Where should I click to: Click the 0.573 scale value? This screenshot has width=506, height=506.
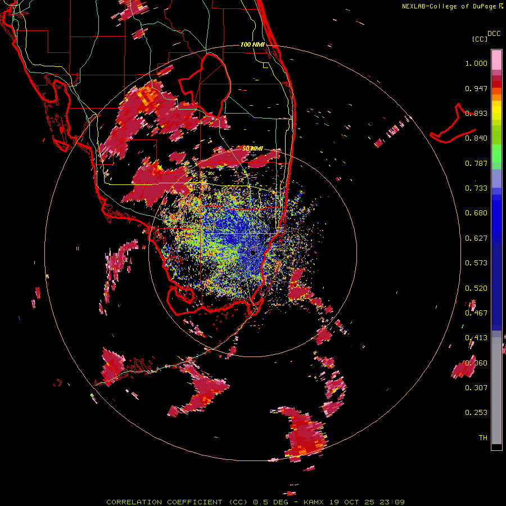pos(476,263)
